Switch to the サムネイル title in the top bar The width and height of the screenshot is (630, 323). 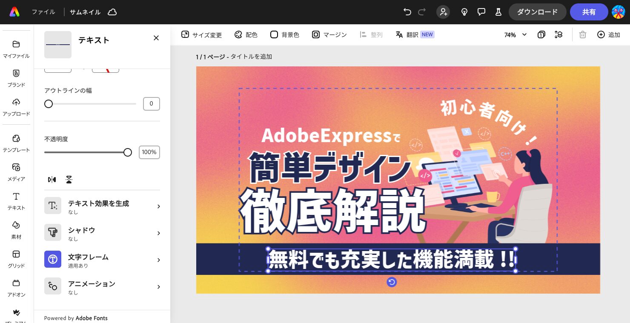click(x=85, y=12)
